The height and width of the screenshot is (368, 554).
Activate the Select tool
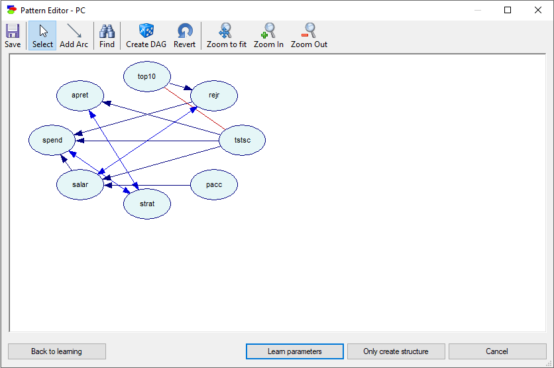(42, 35)
